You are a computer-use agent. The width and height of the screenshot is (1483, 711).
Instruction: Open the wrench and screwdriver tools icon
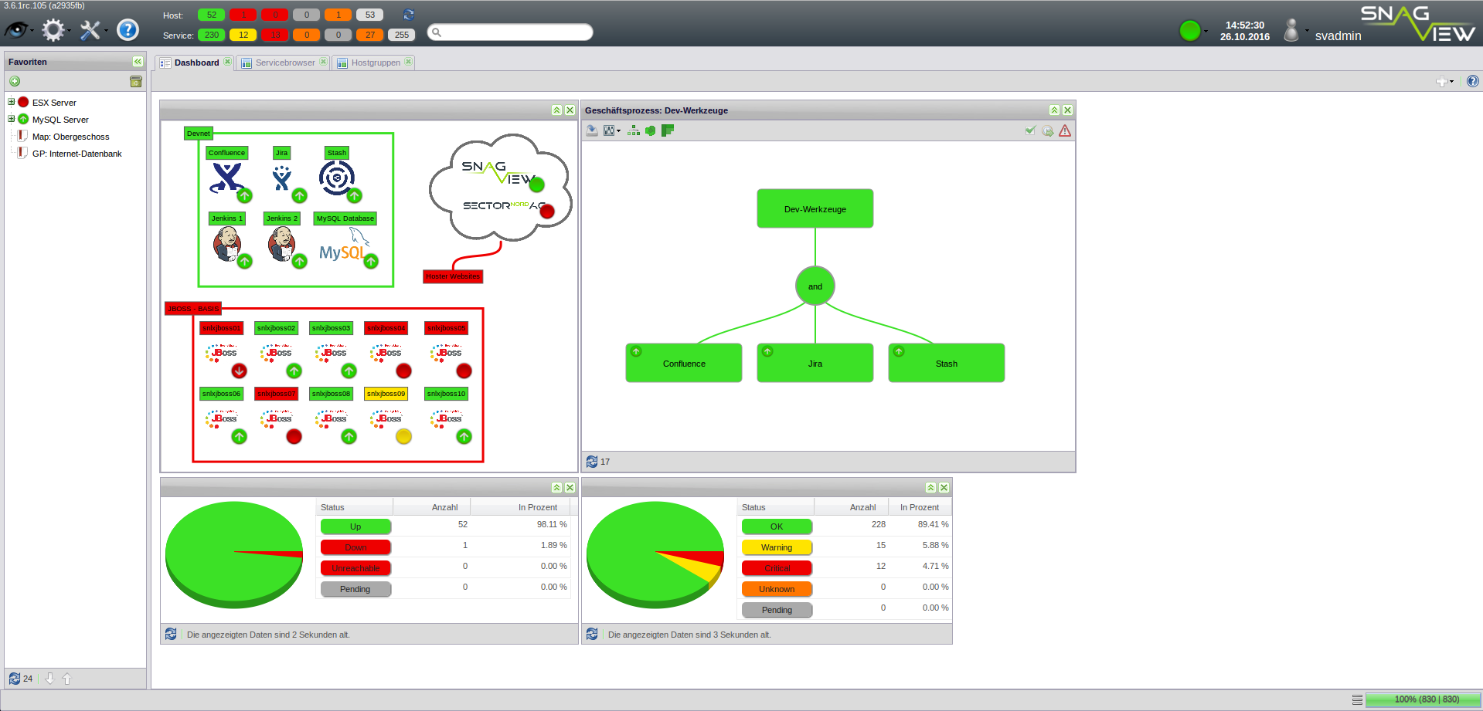click(x=90, y=30)
